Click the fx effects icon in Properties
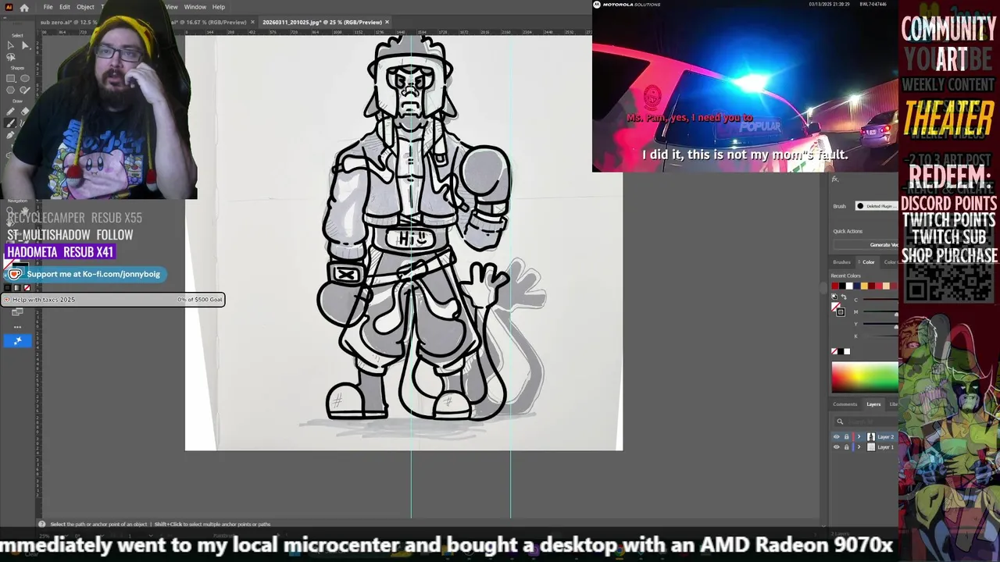The height and width of the screenshot is (562, 1000). click(x=835, y=180)
